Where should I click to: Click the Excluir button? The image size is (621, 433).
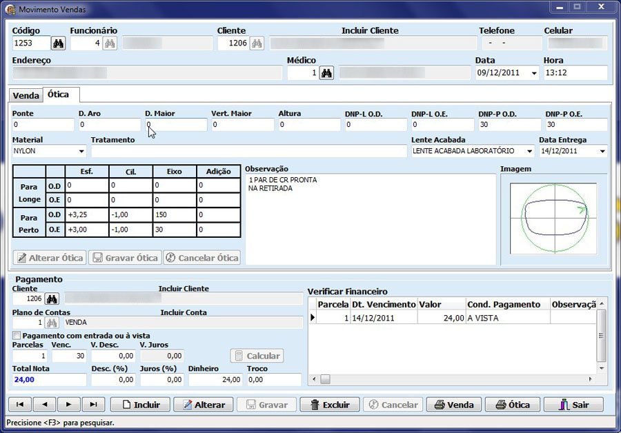click(x=330, y=405)
